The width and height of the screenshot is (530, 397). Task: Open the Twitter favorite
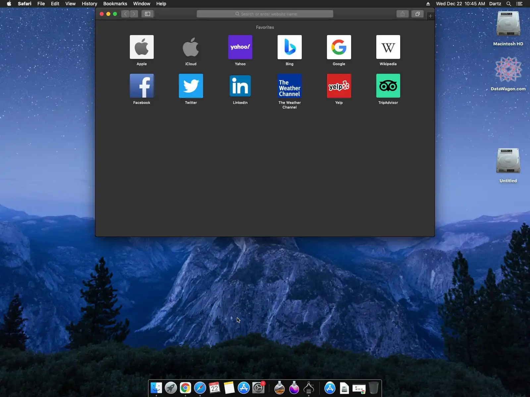tap(191, 86)
